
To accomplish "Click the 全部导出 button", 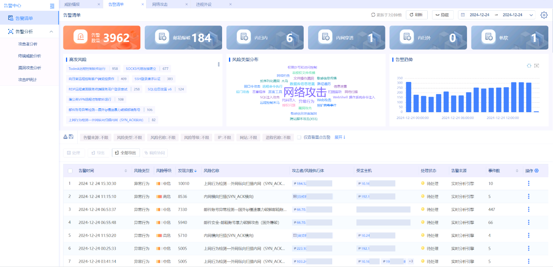I will tap(126, 153).
